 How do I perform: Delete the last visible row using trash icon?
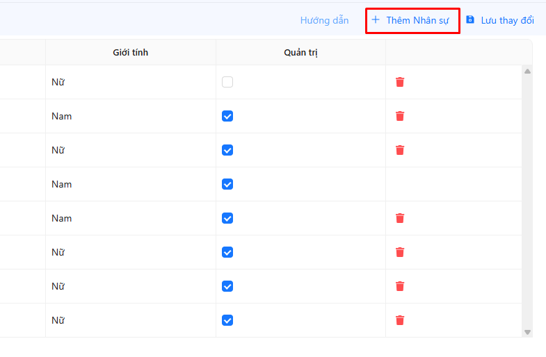click(400, 320)
